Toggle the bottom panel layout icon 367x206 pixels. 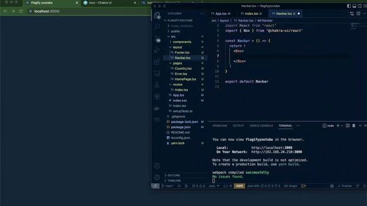(354, 6)
